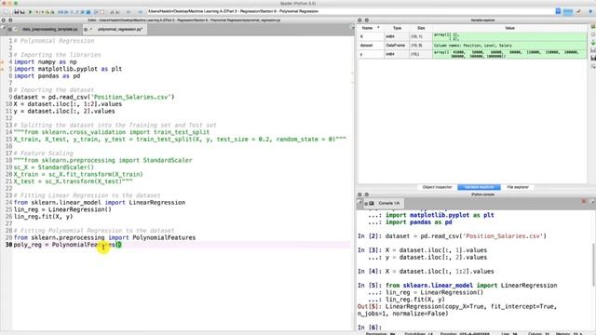
Task: Click the Type column header in Variable explorer
Action: click(398, 28)
